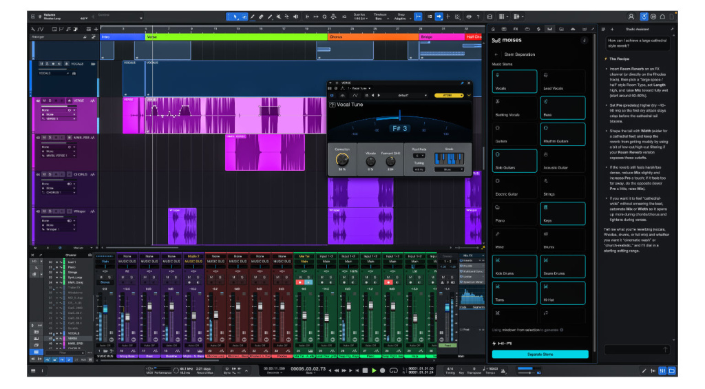The image size is (705, 389).
Task: Toggle the Rhythm Guitars stem tile
Action: pyautogui.click(x=563, y=134)
